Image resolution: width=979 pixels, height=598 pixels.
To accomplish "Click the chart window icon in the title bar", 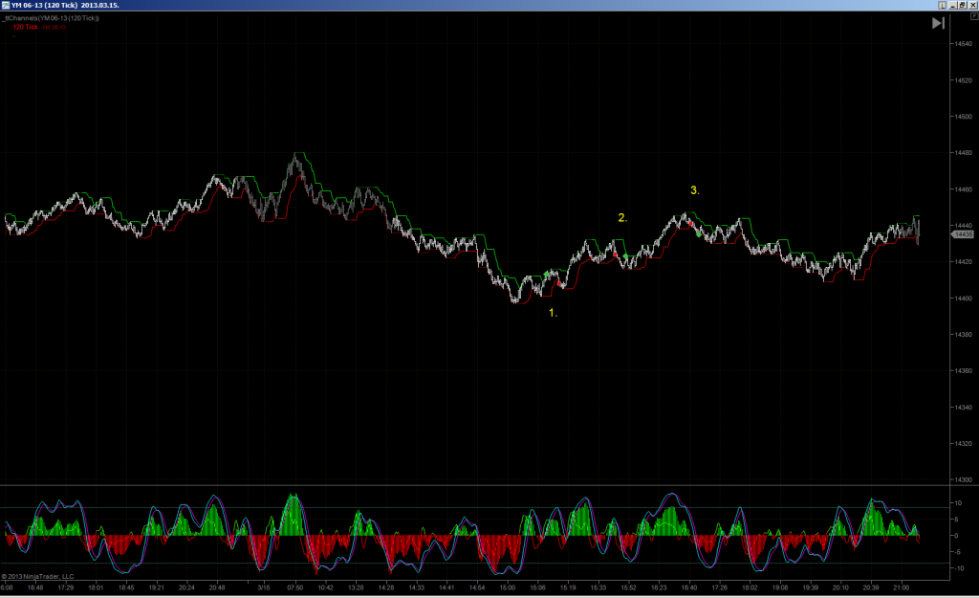I will [x=5, y=5].
